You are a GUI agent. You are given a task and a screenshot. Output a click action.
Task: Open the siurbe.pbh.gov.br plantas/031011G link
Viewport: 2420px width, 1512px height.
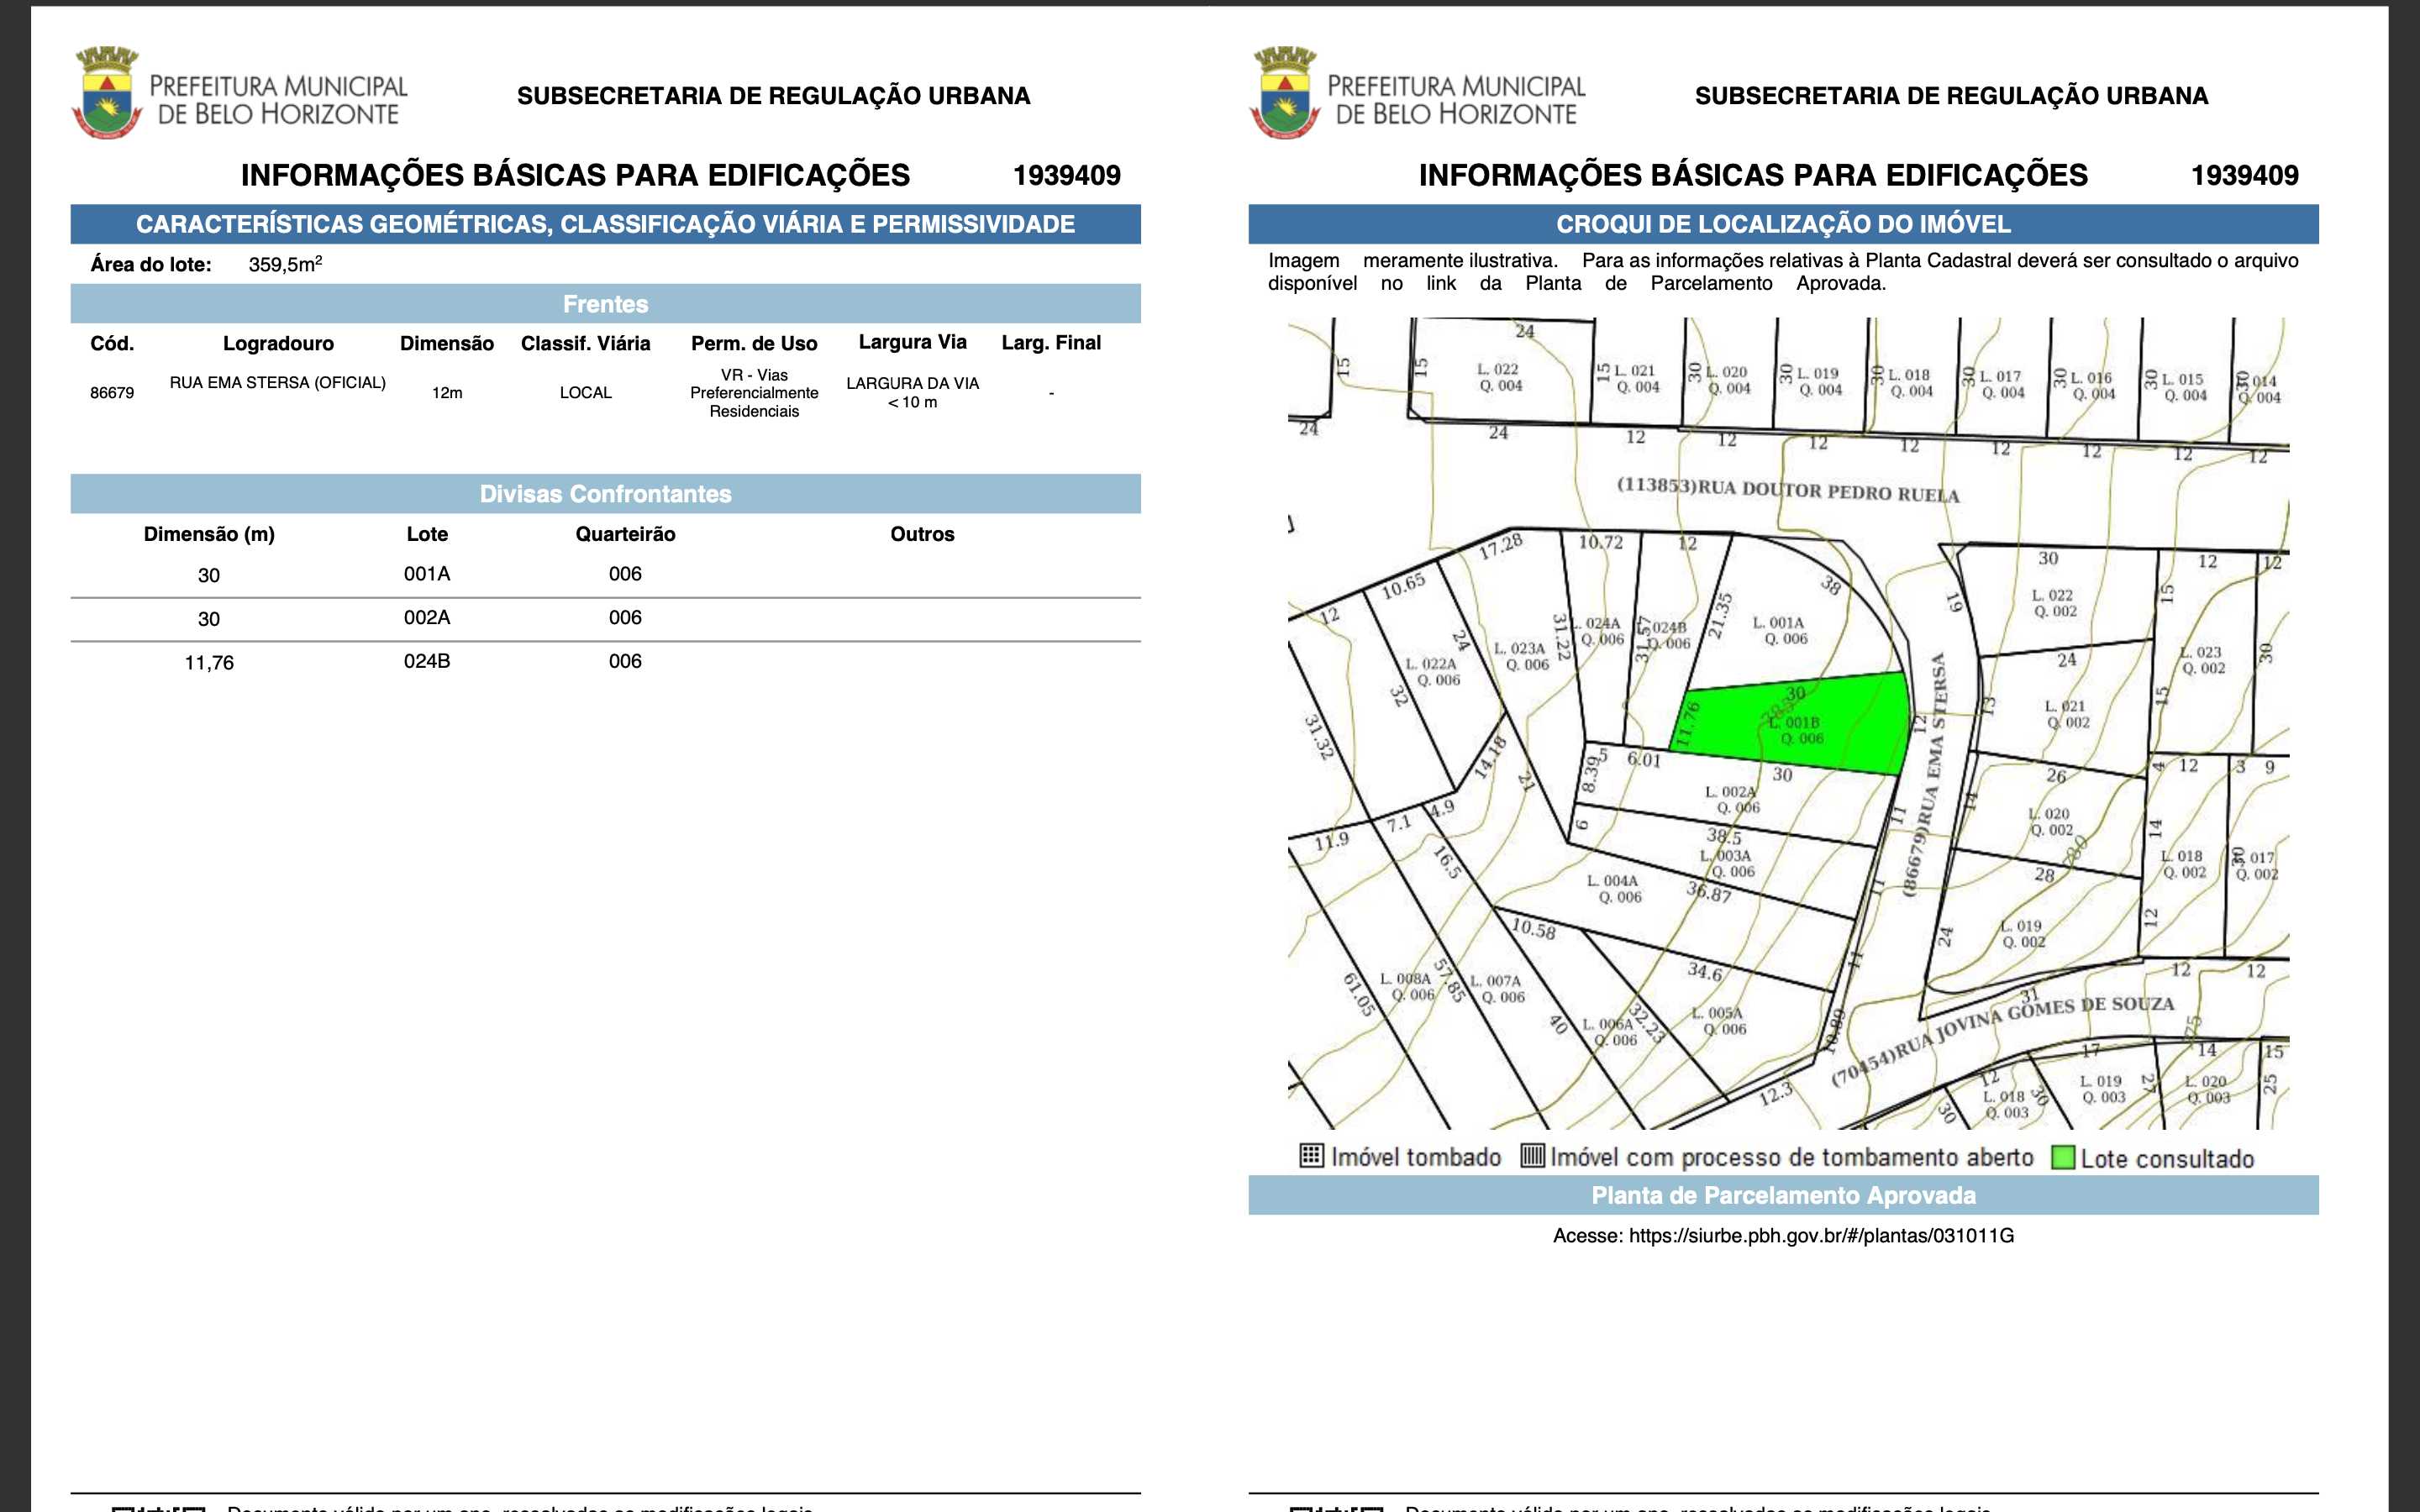click(x=1821, y=1236)
